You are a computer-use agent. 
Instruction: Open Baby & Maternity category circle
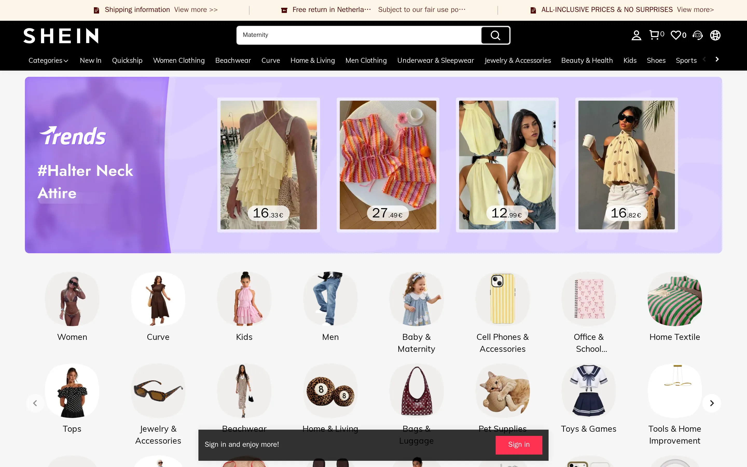(x=416, y=299)
